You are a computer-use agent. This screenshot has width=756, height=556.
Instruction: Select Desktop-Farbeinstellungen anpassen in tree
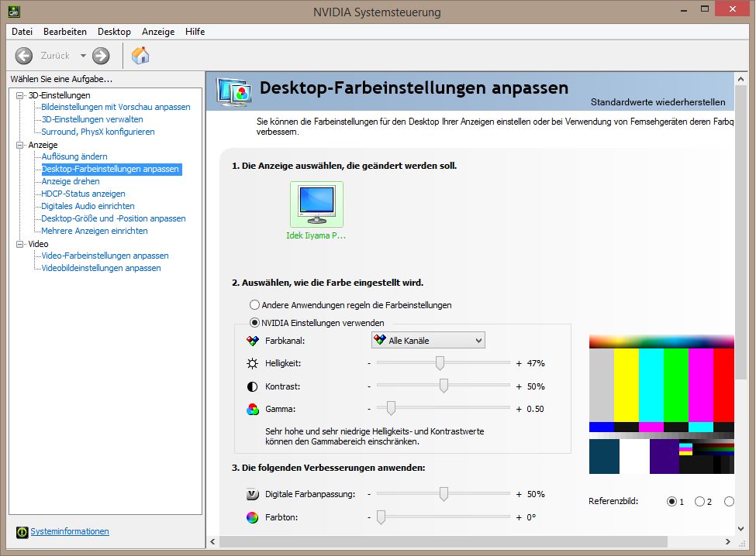point(110,169)
